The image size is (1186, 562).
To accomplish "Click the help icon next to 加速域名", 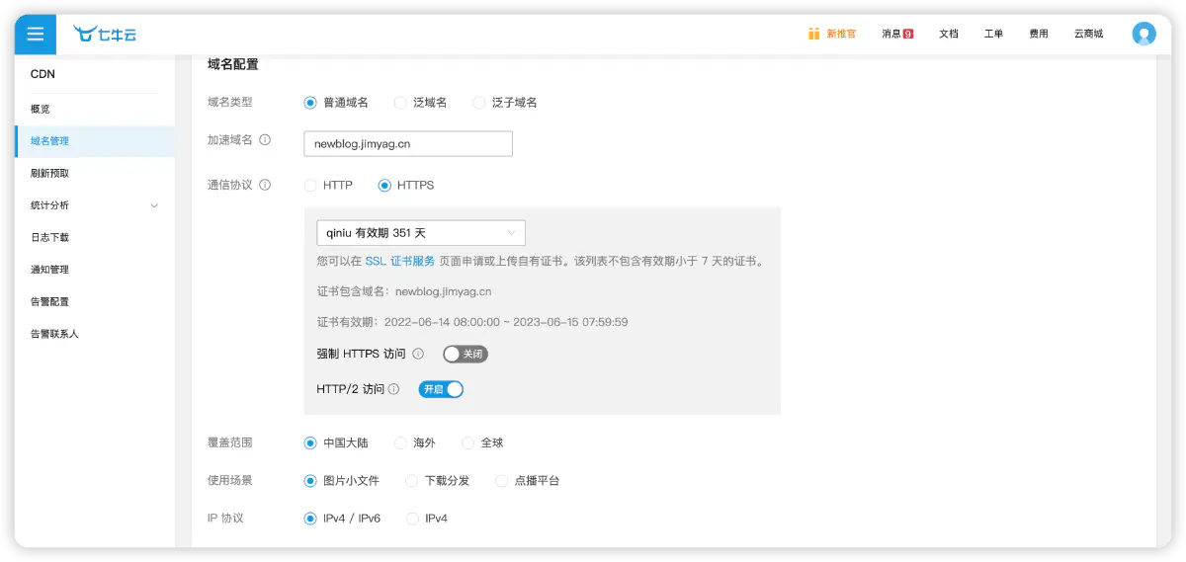I will click(x=265, y=140).
